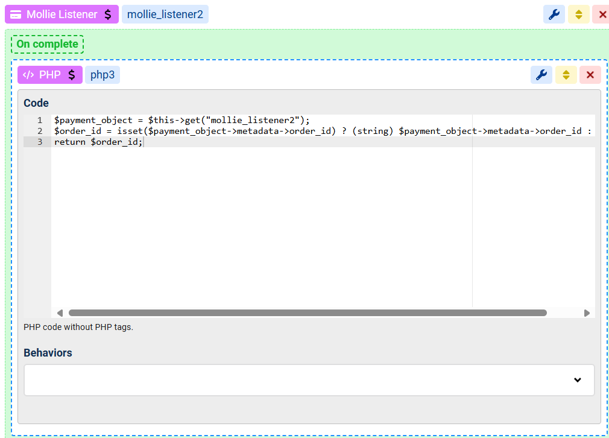Click line number 1 in gutter
The image size is (609, 438).
(x=40, y=120)
